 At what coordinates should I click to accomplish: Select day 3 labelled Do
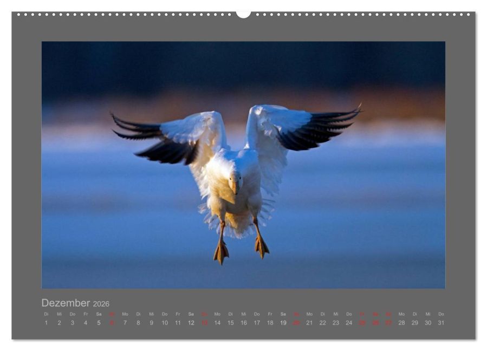(73, 323)
